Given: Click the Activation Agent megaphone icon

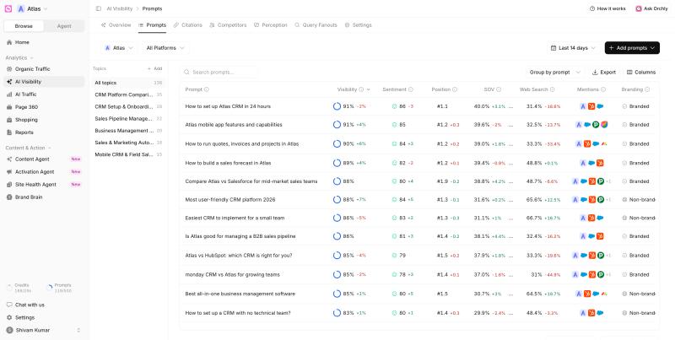Looking at the screenshot, I should (9, 172).
